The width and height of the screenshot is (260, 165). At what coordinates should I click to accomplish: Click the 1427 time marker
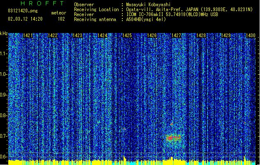click(x=176, y=35)
